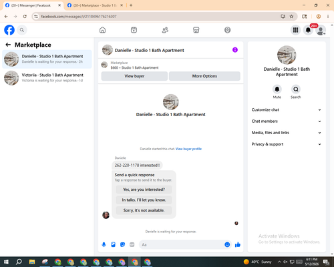Switch to the Messenger | Facebook tab
Image resolution: width=334 pixels, height=267 pixels.
tap(31, 5)
